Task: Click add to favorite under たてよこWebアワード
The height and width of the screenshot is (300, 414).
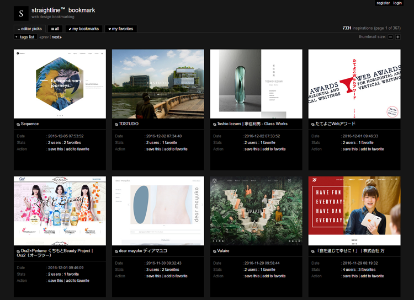Action: 372,149
